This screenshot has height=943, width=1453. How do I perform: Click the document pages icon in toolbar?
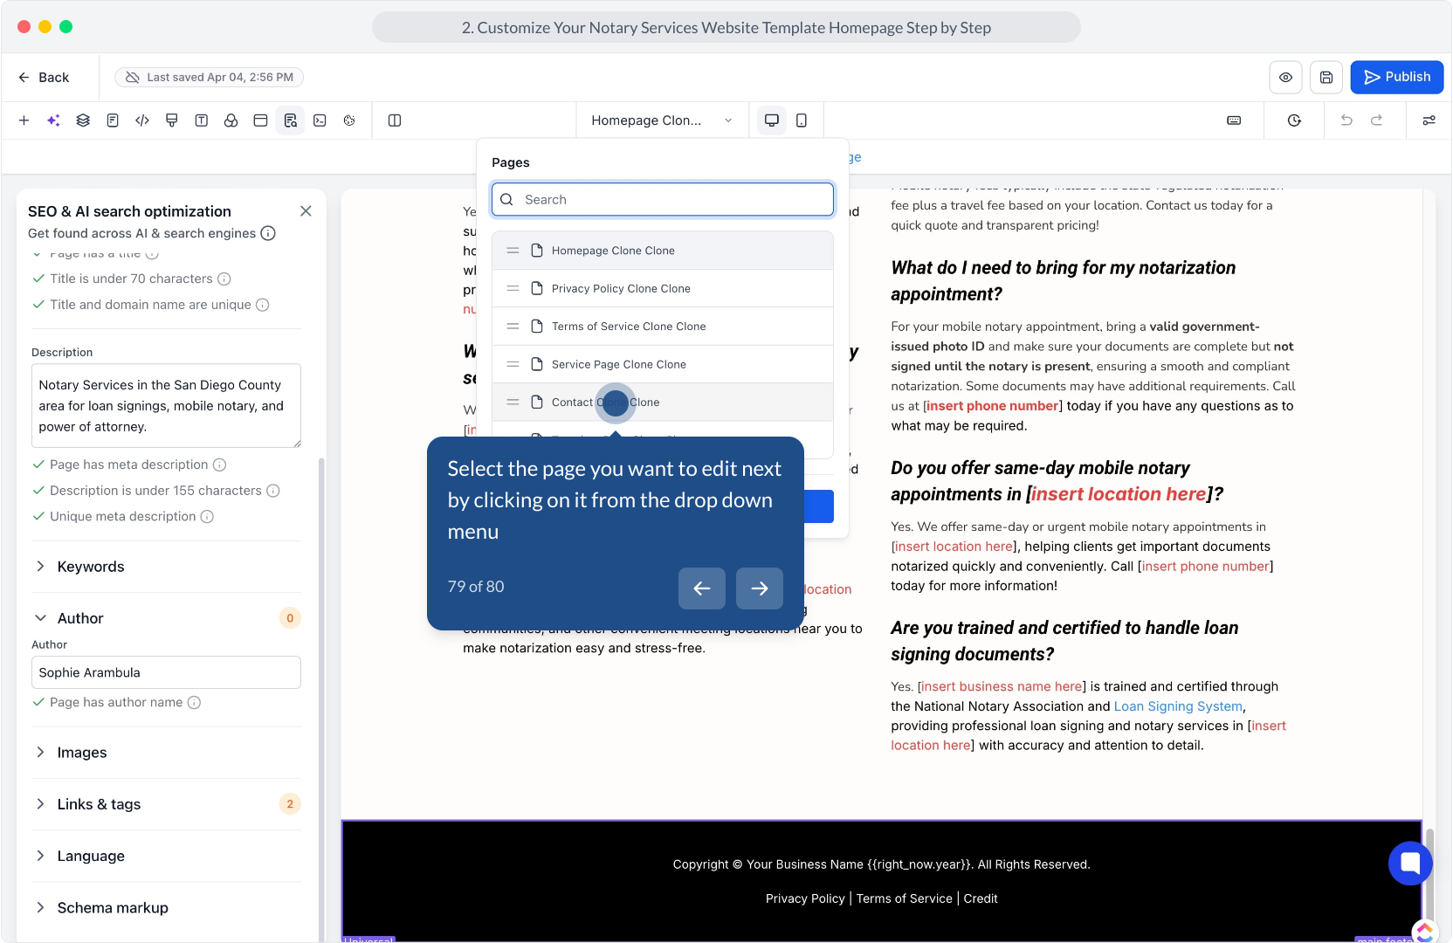(113, 120)
